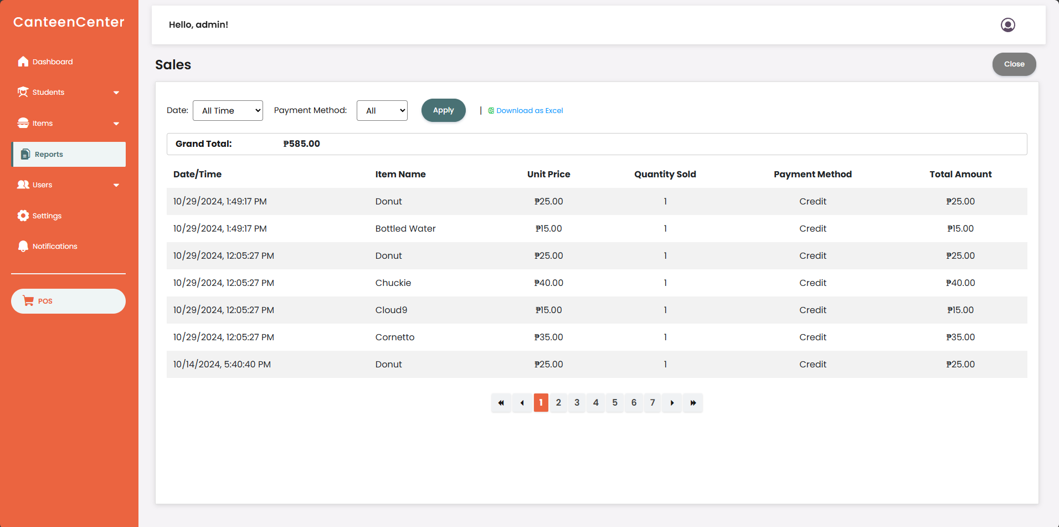
Task: Click the Unit Price column header
Action: click(548, 174)
